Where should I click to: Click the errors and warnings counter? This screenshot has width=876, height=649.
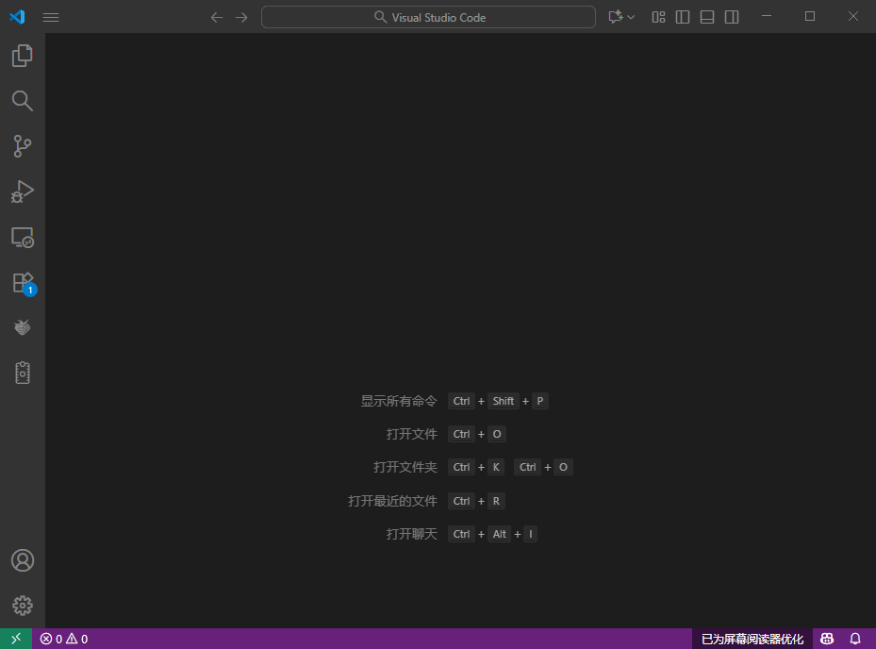click(62, 638)
